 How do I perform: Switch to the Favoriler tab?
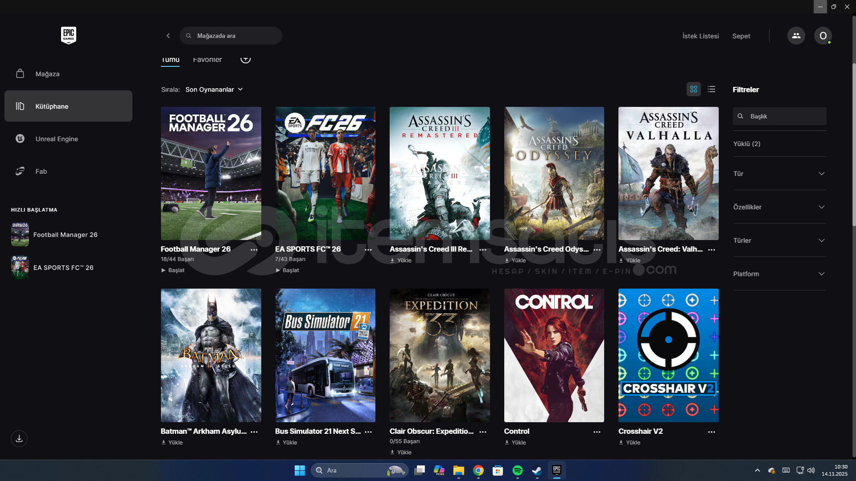click(x=207, y=60)
